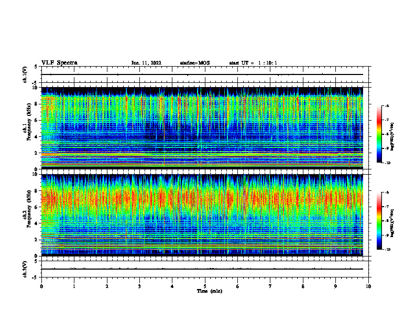Click the "station=MOS" header label
The image size is (415, 321).
tap(195, 63)
